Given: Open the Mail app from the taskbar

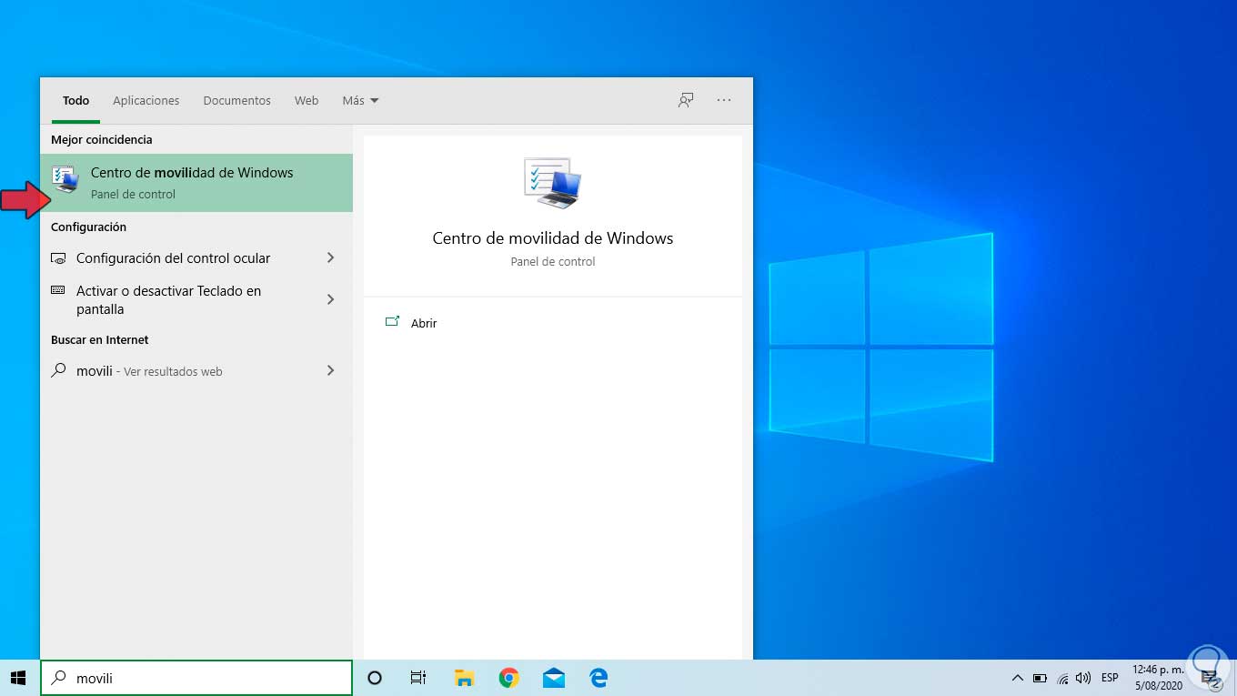Looking at the screenshot, I should click(x=553, y=678).
